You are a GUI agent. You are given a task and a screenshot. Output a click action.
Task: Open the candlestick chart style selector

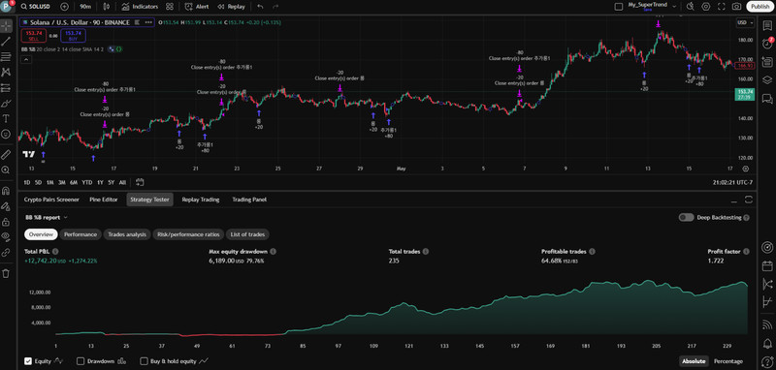click(x=107, y=7)
